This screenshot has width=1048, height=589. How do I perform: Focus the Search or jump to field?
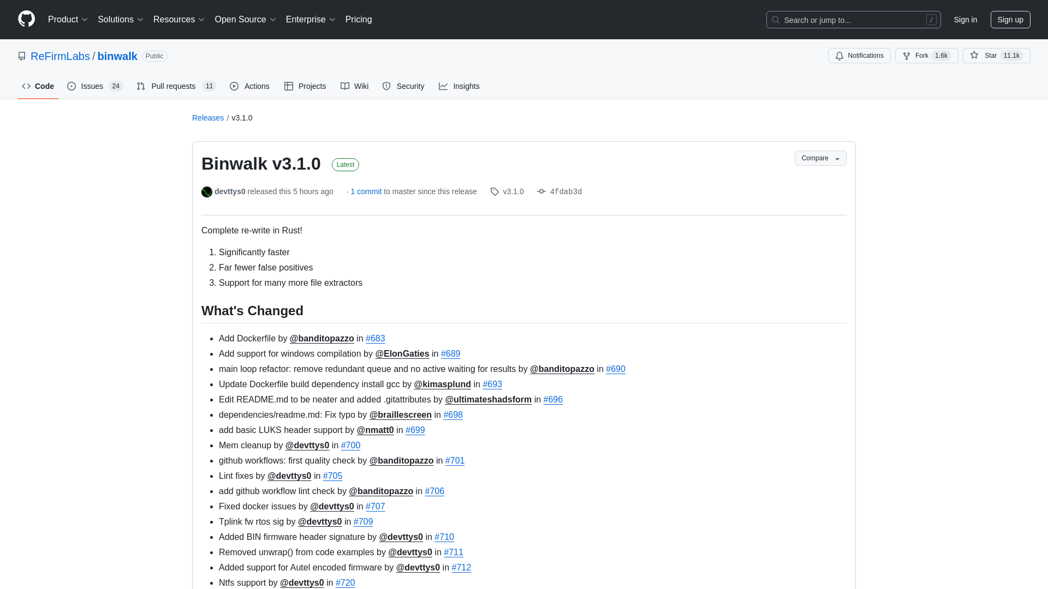pos(854,20)
